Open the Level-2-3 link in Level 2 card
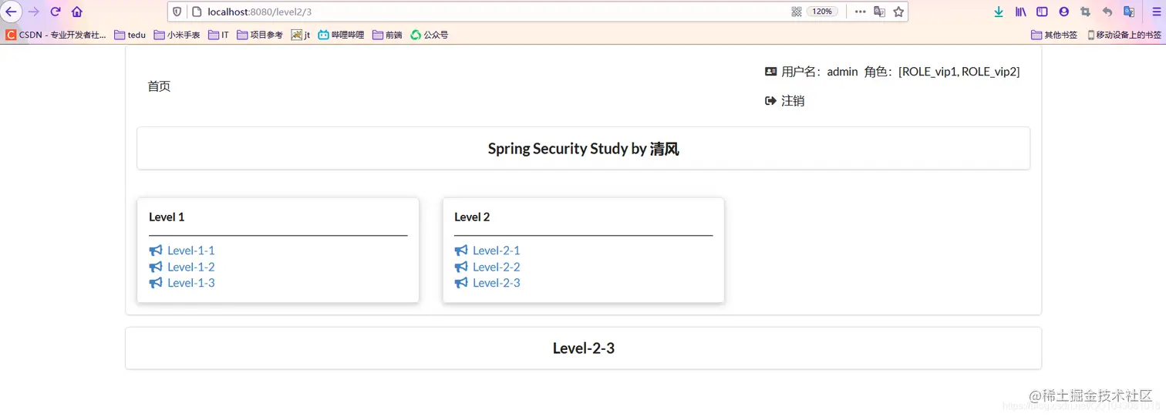Image resolution: width=1166 pixels, height=417 pixels. tap(497, 283)
